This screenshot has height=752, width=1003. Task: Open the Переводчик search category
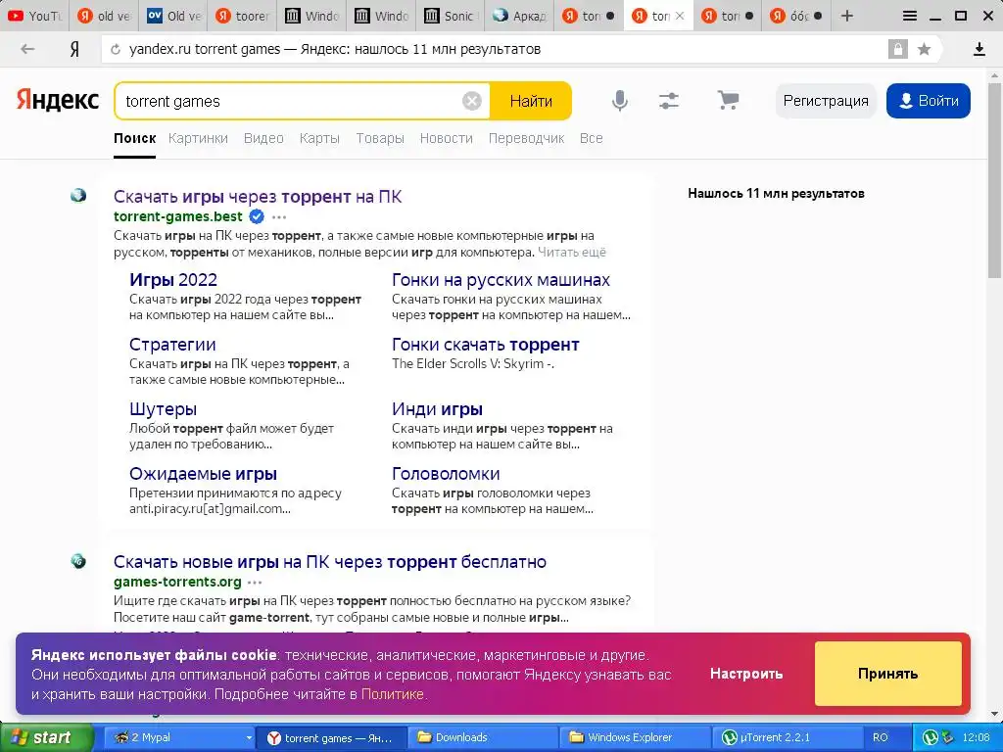526,138
